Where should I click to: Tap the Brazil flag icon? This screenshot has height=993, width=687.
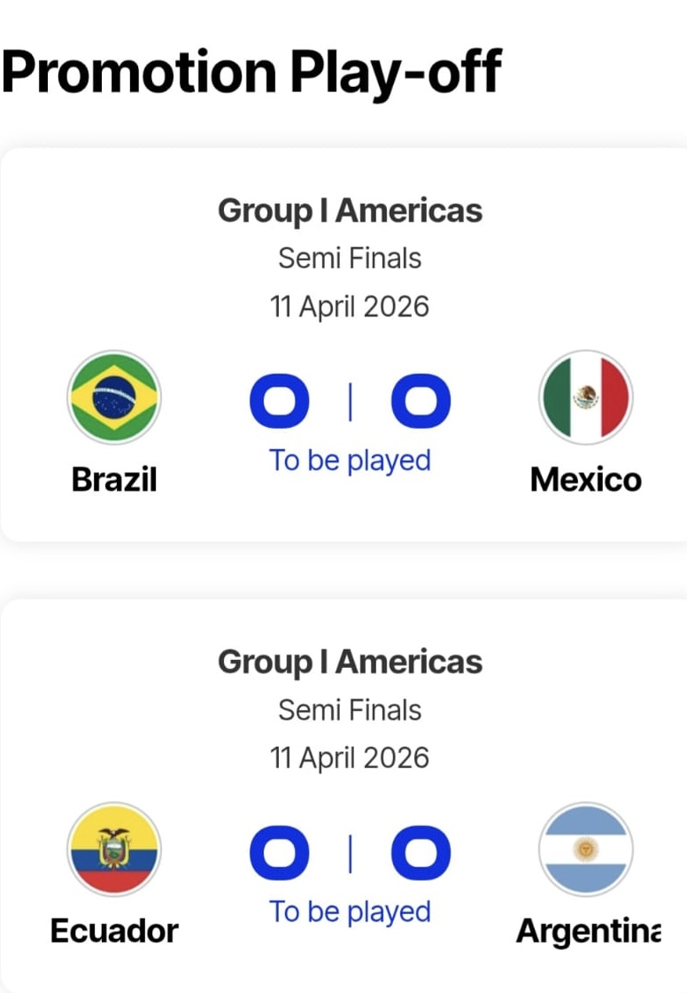114,398
